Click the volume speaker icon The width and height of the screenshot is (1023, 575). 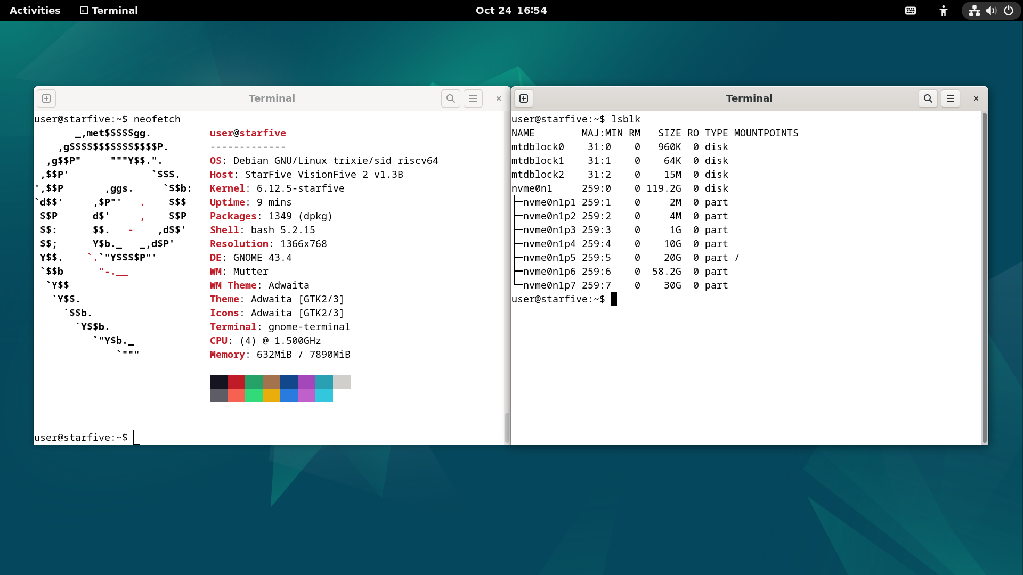[992, 11]
